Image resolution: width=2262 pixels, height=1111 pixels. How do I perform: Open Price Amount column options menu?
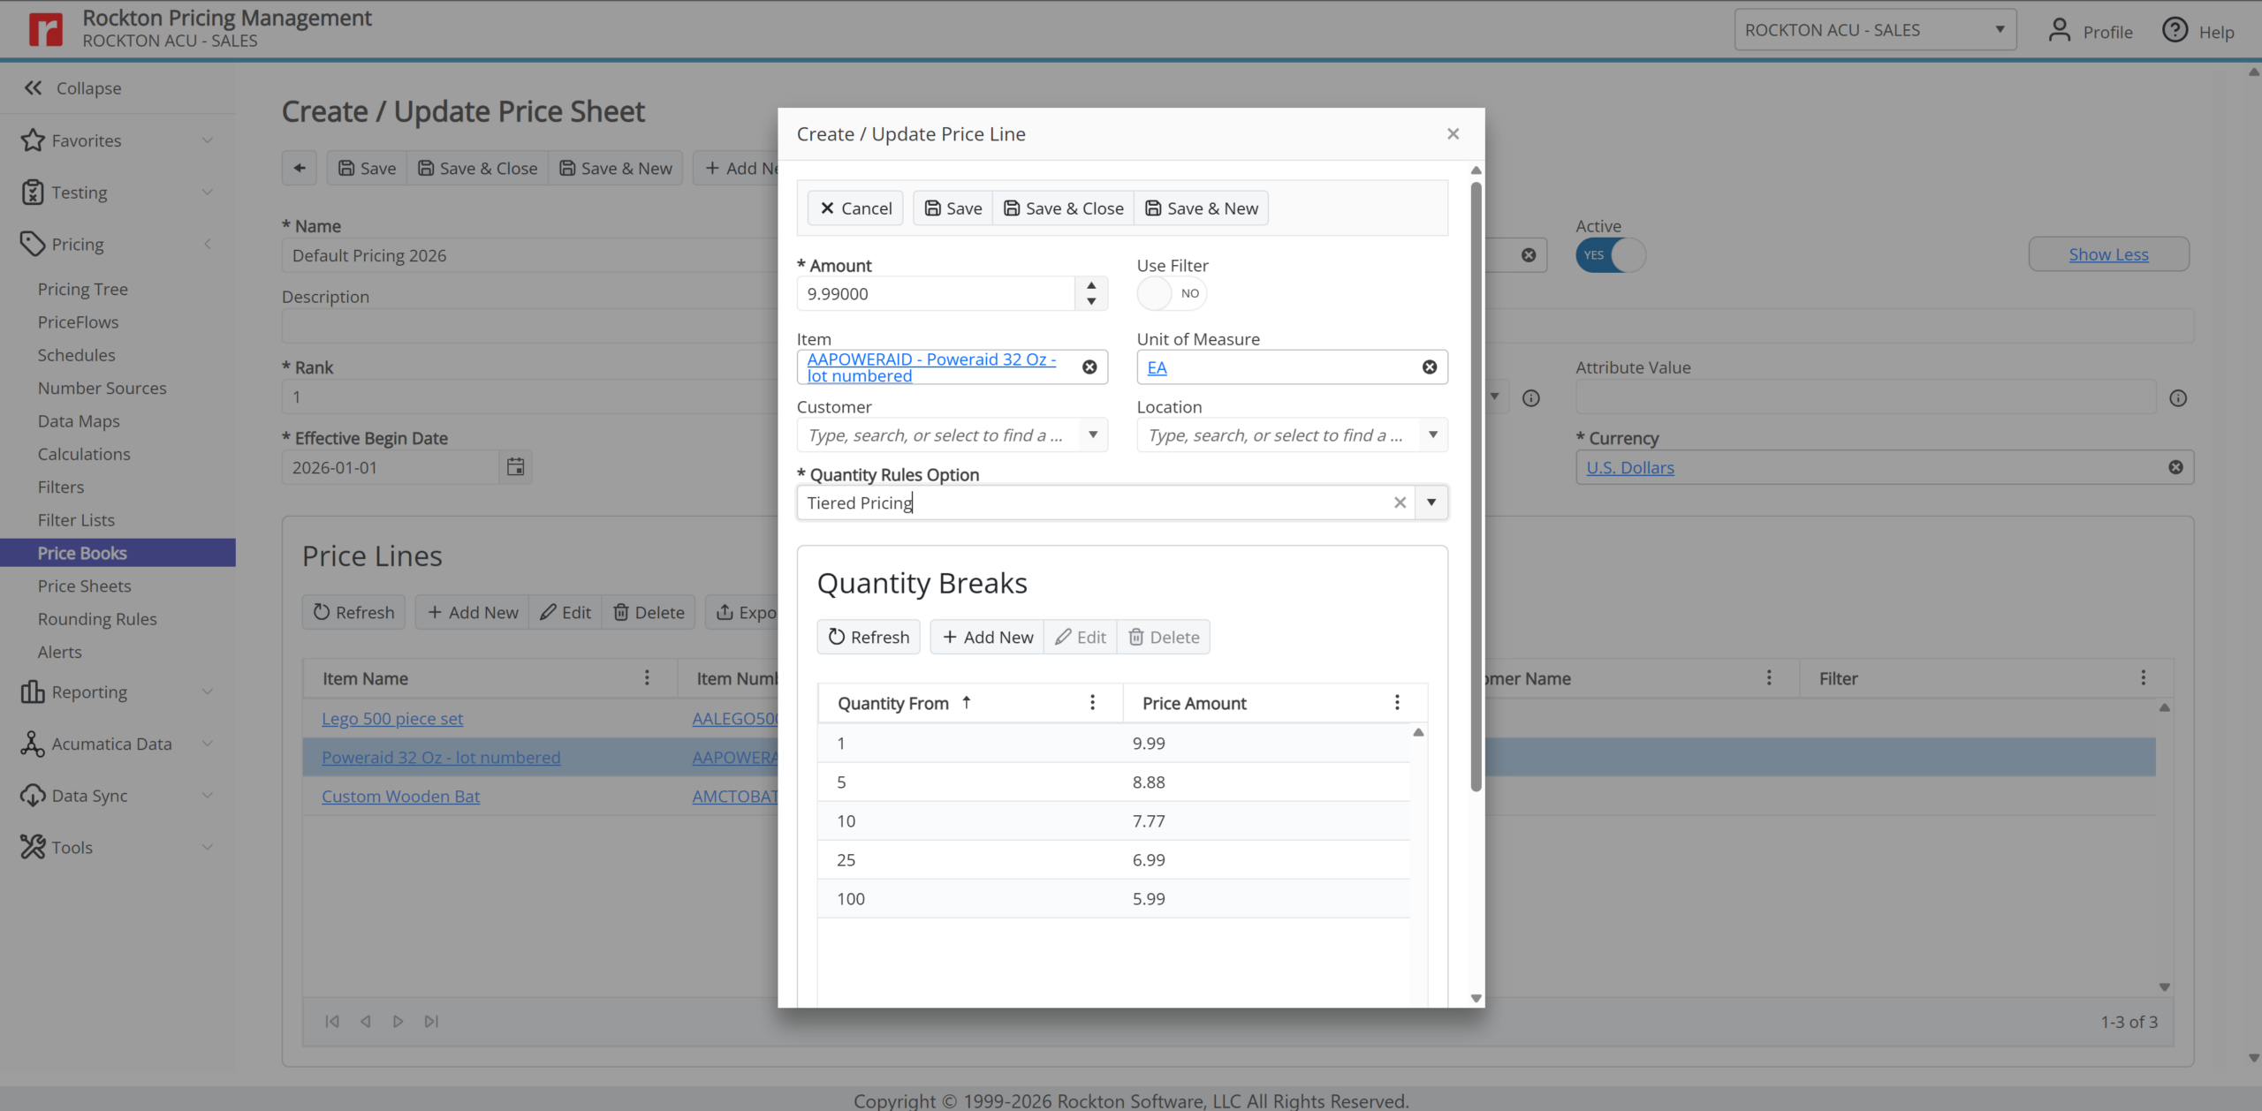(x=1397, y=702)
